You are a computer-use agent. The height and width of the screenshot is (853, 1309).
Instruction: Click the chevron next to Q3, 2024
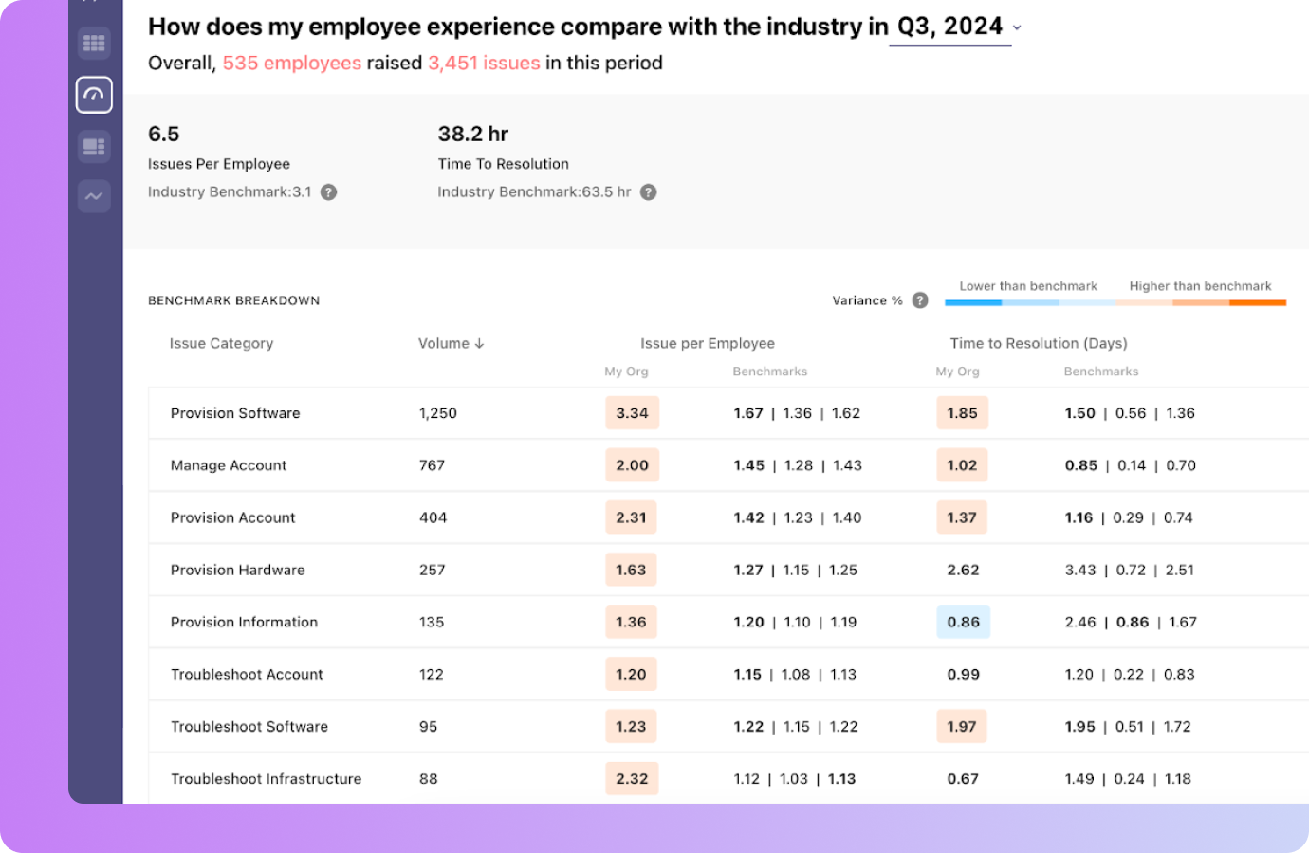pyautogui.click(x=1017, y=28)
